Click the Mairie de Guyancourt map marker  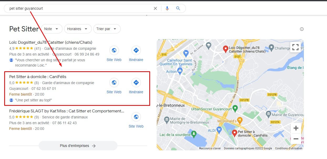tap(268, 114)
